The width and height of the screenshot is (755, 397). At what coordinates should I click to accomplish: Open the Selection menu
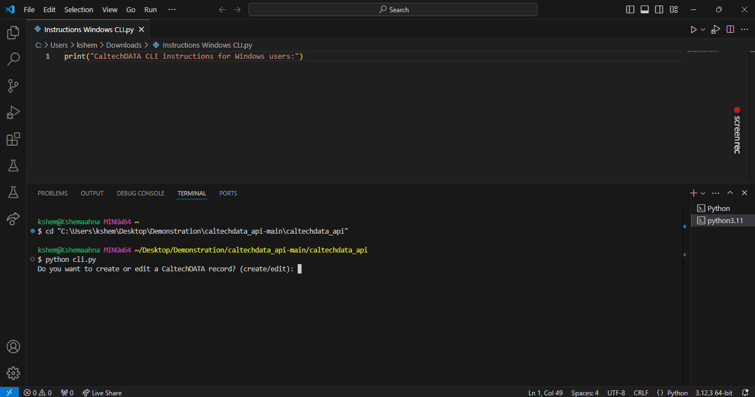click(79, 9)
